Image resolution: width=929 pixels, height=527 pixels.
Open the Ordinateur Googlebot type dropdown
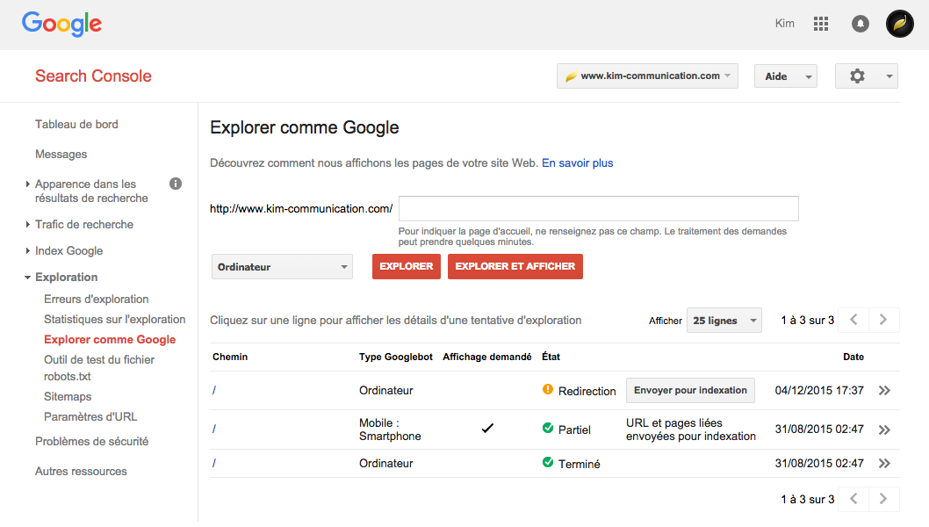pos(282,267)
